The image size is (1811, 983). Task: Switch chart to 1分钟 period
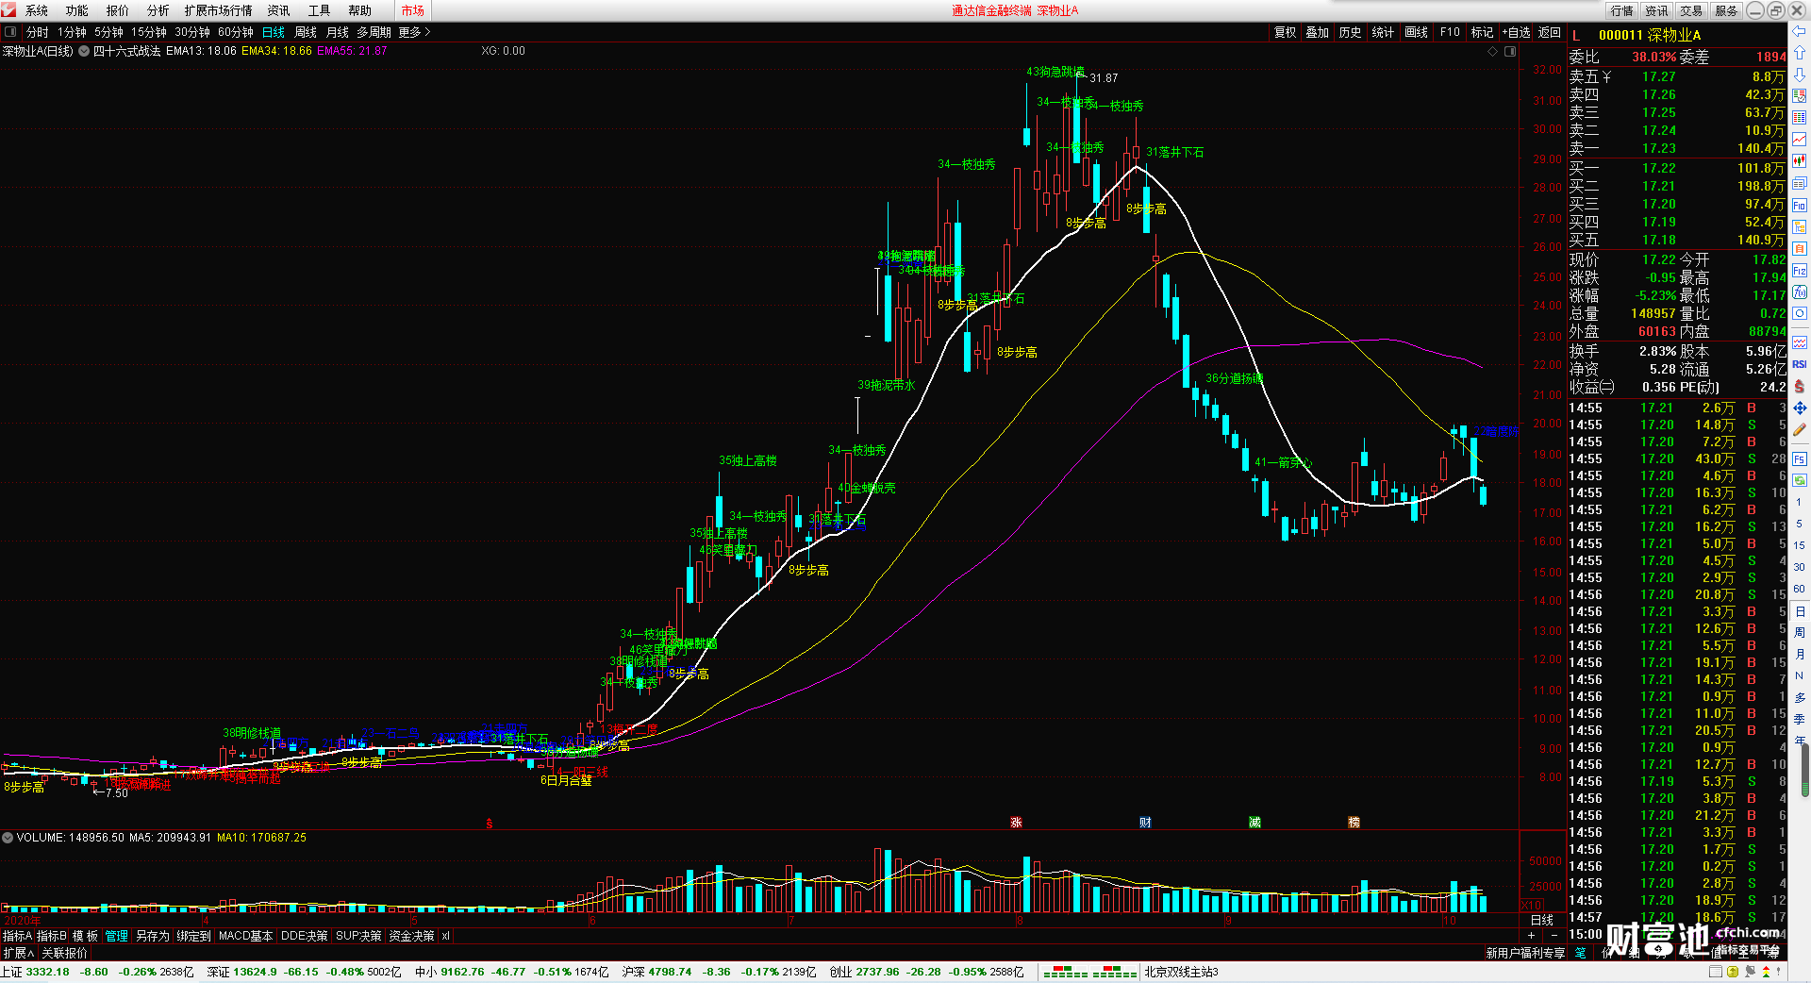coord(72,32)
